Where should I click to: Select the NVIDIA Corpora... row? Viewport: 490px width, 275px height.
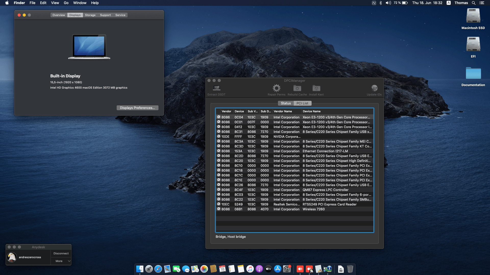295,136
